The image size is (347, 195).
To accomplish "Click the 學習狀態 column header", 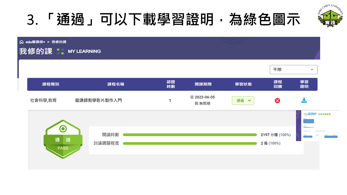I will [243, 84].
